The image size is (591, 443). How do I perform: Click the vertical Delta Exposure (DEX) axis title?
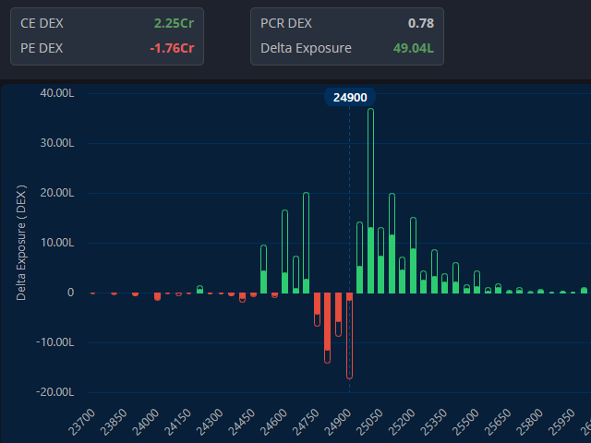click(21, 243)
